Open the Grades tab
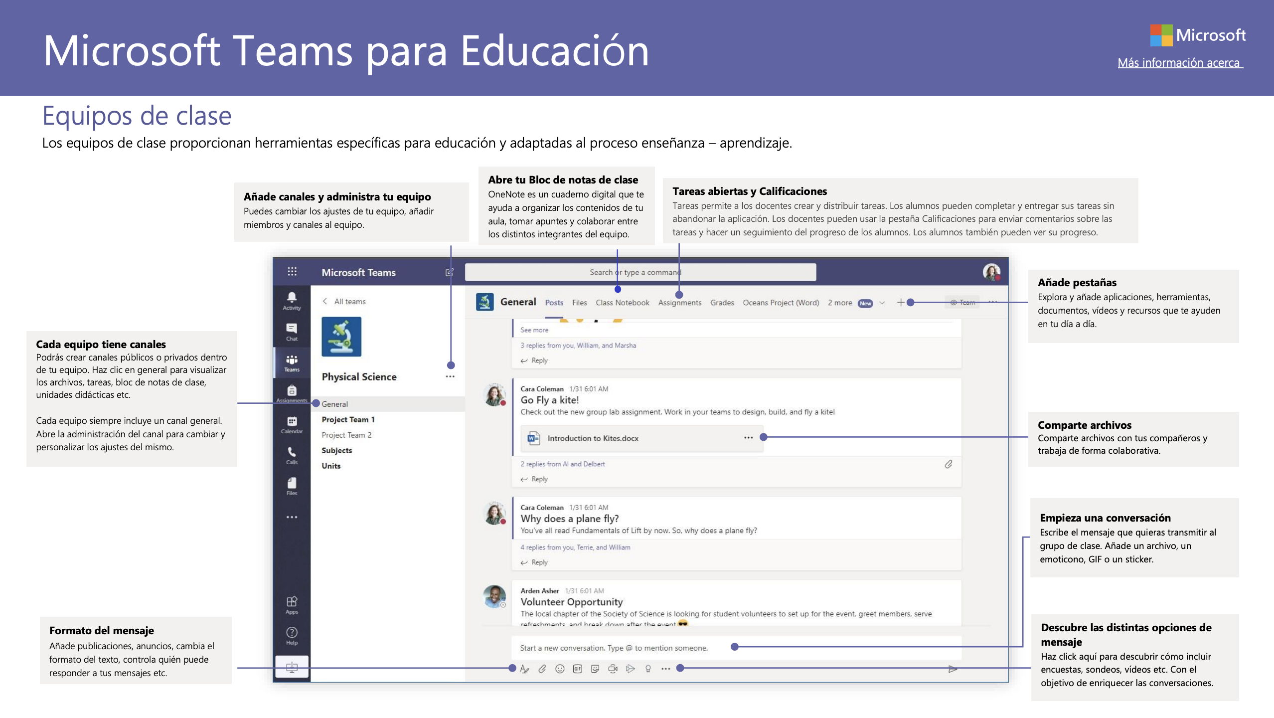The image size is (1274, 718). (722, 303)
